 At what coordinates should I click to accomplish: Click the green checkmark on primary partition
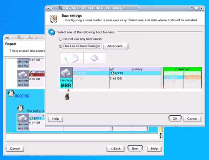pos(112,69)
